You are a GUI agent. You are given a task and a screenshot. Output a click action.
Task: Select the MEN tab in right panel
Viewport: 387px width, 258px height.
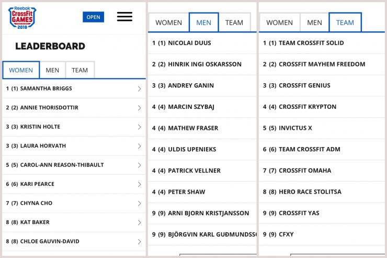[x=314, y=23]
